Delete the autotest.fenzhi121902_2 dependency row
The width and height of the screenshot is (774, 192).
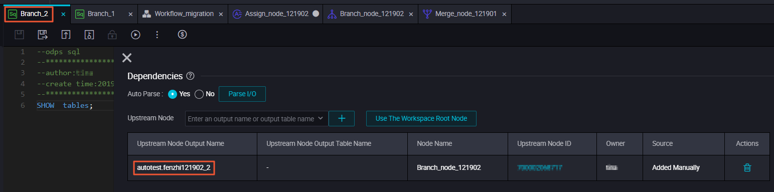pyautogui.click(x=747, y=168)
